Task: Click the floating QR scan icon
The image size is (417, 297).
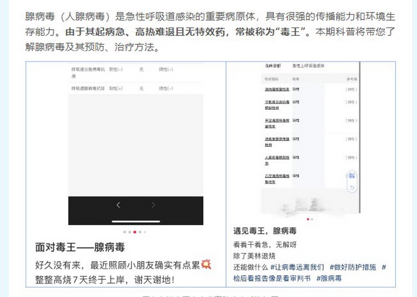Action: click(352, 175)
